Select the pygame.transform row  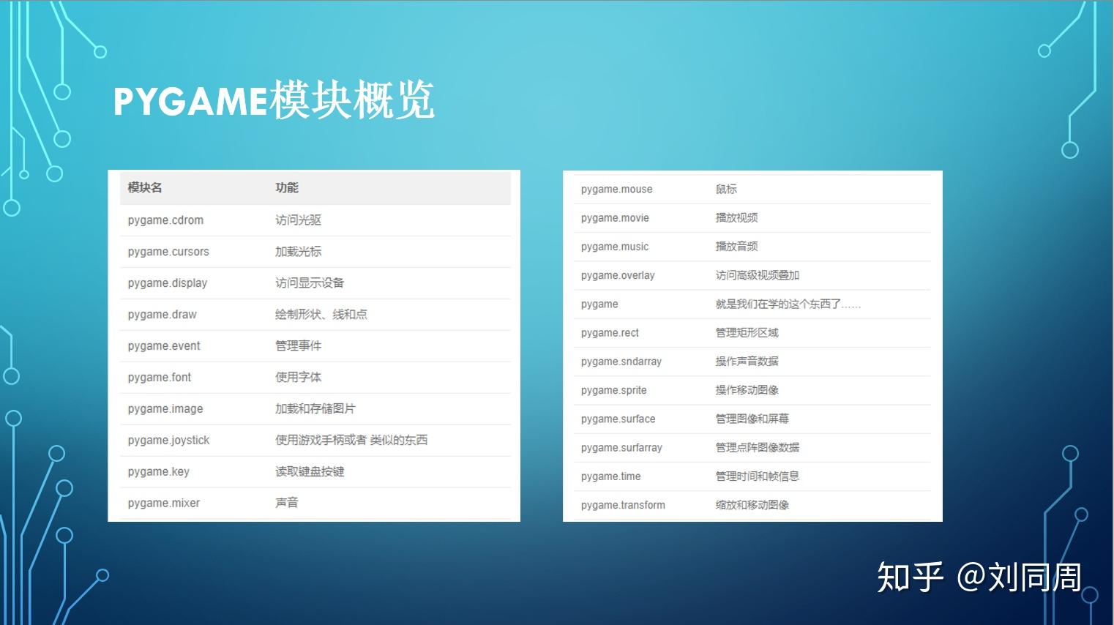(x=623, y=504)
